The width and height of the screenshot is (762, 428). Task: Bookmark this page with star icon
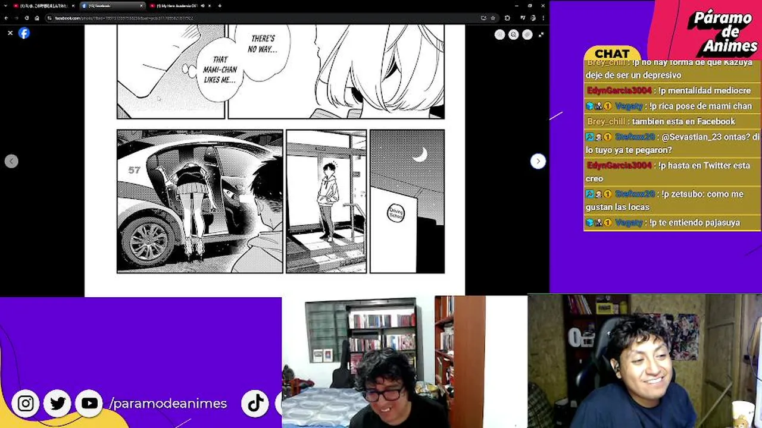coord(492,18)
